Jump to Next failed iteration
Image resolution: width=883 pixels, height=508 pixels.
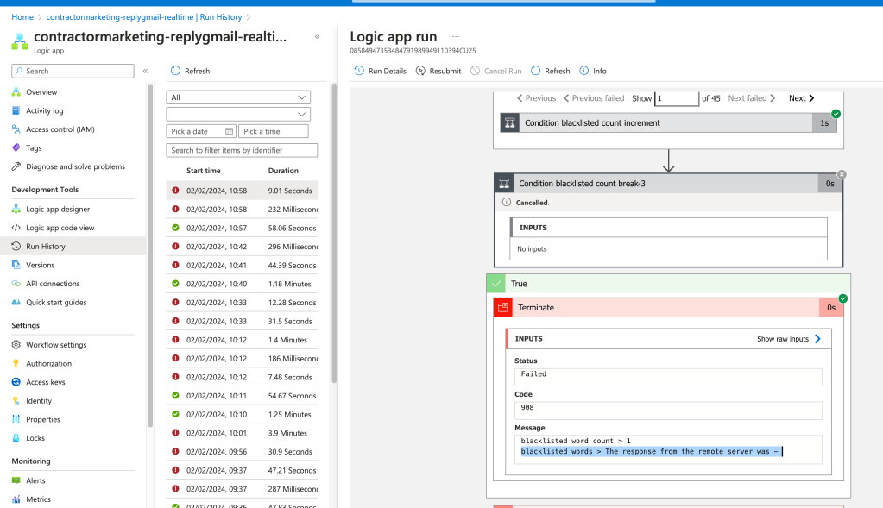click(x=752, y=97)
